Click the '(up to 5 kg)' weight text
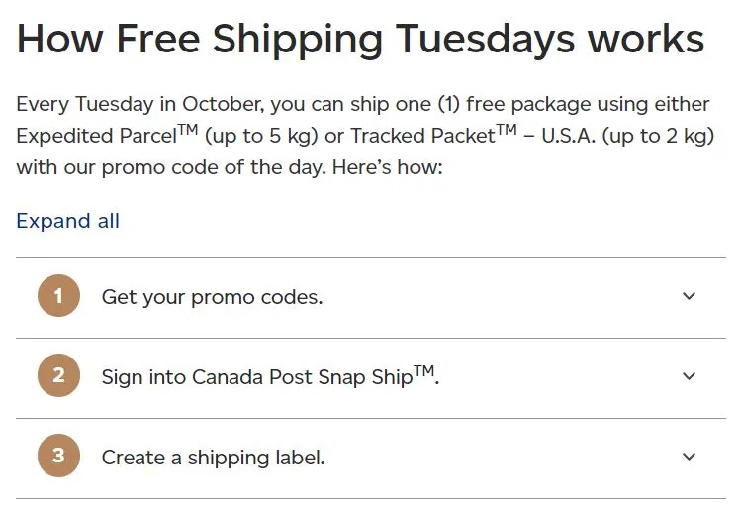Image resolution: width=740 pixels, height=512 pixels. 261,136
